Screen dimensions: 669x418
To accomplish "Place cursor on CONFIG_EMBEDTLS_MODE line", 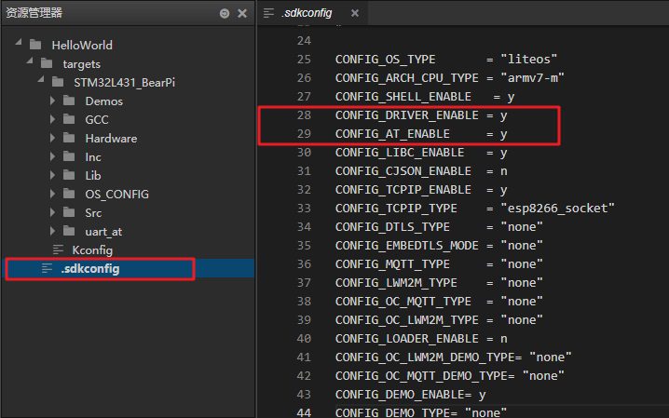I will click(x=439, y=246).
